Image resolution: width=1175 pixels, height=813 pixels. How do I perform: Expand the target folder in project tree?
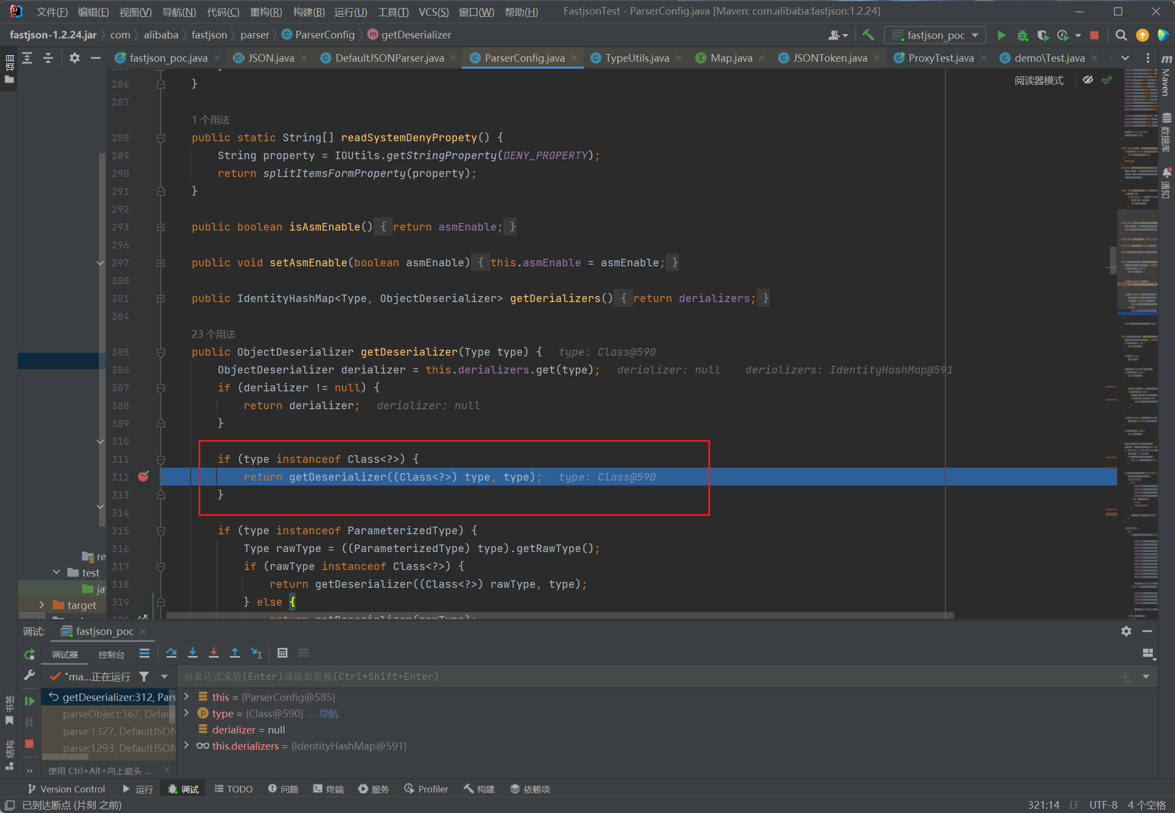pos(42,605)
